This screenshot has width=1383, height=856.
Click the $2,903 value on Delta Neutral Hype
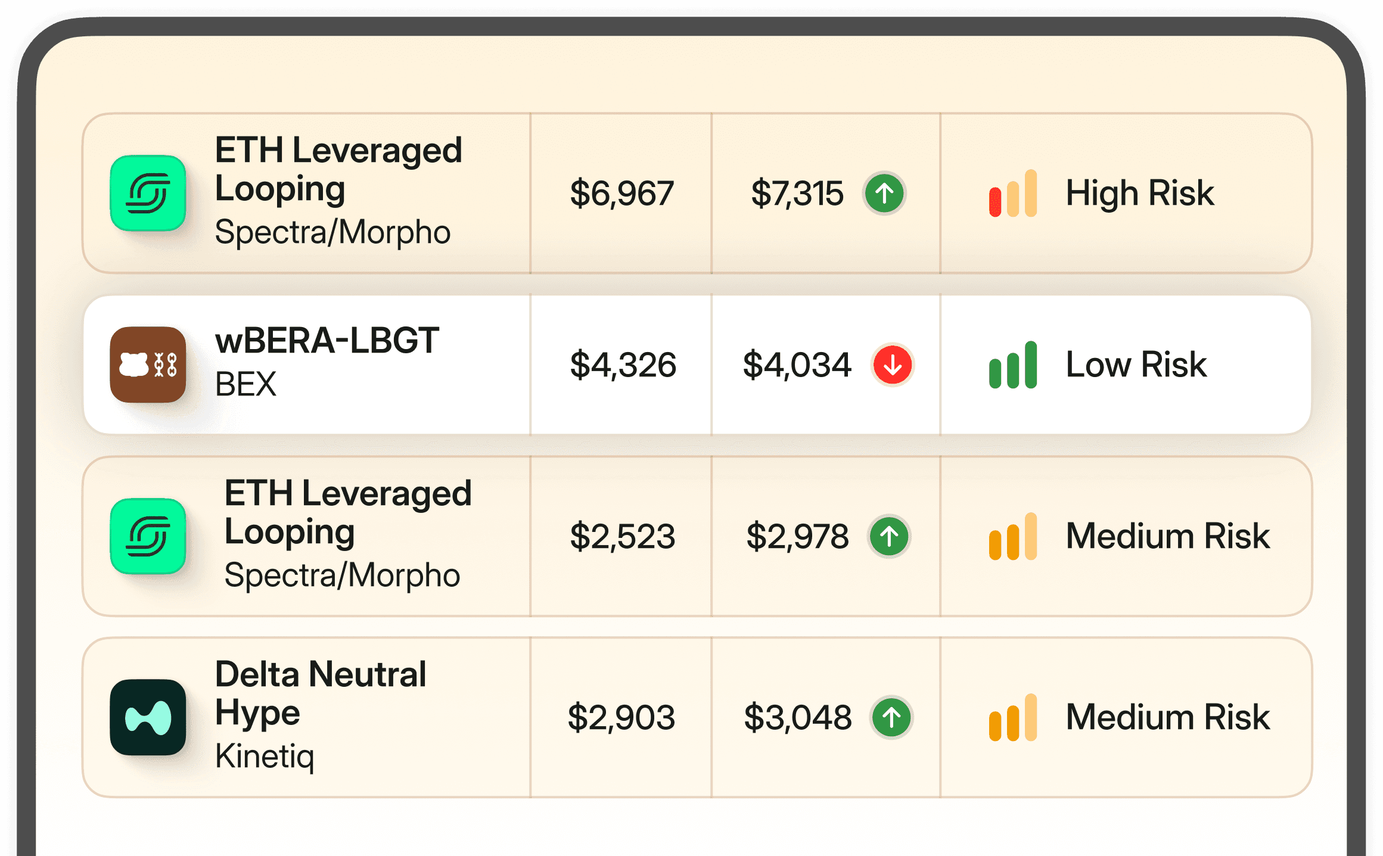pos(621,717)
